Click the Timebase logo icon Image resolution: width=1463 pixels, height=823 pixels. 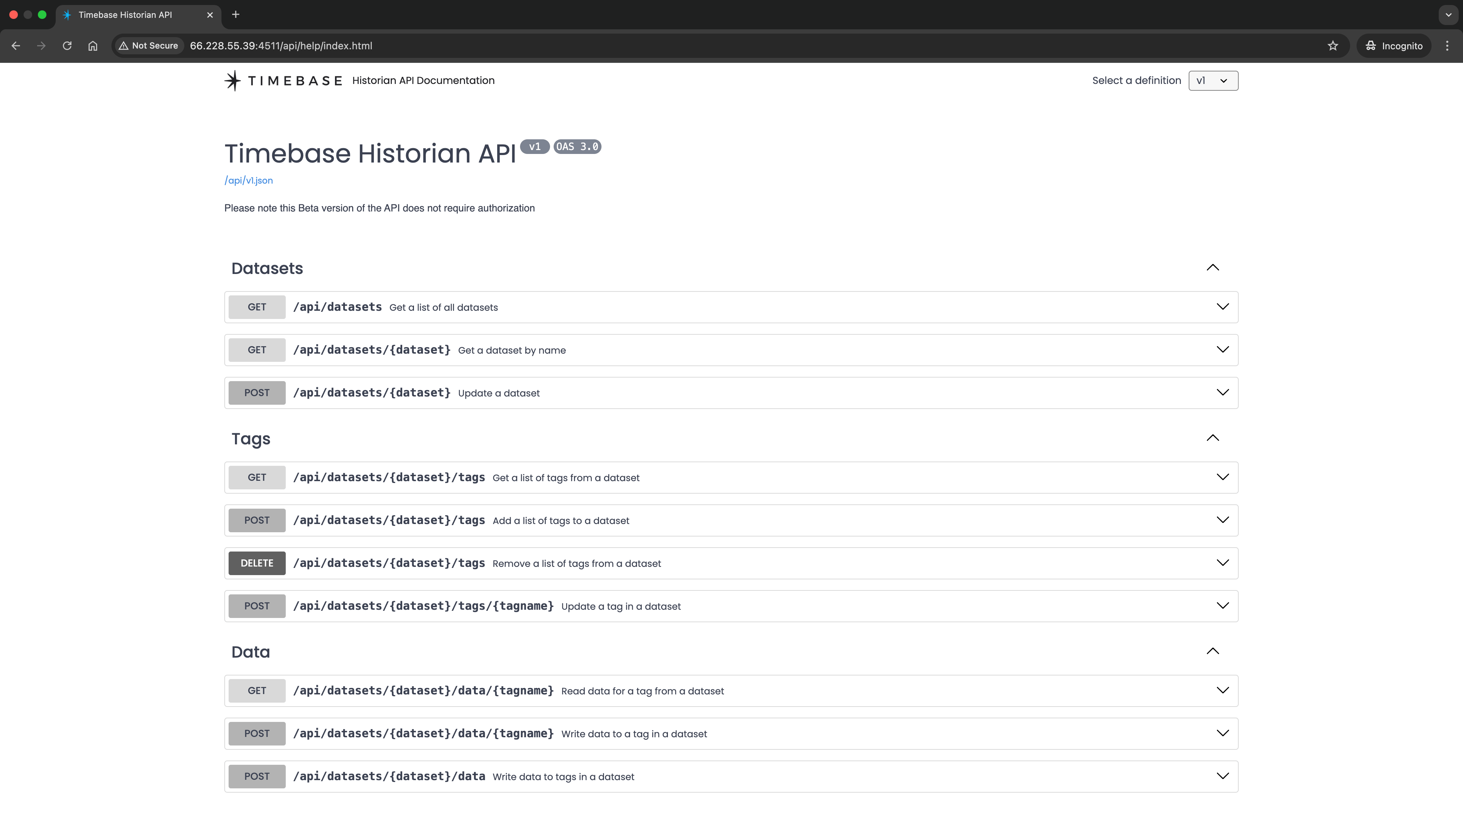tap(232, 80)
